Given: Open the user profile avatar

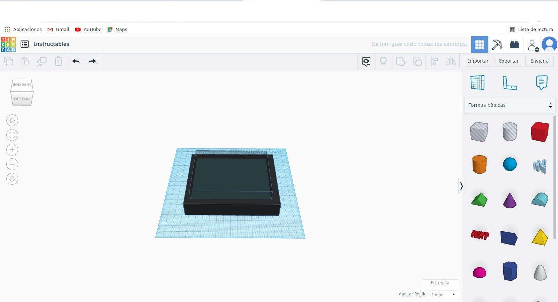Looking at the screenshot, I should 549,45.
